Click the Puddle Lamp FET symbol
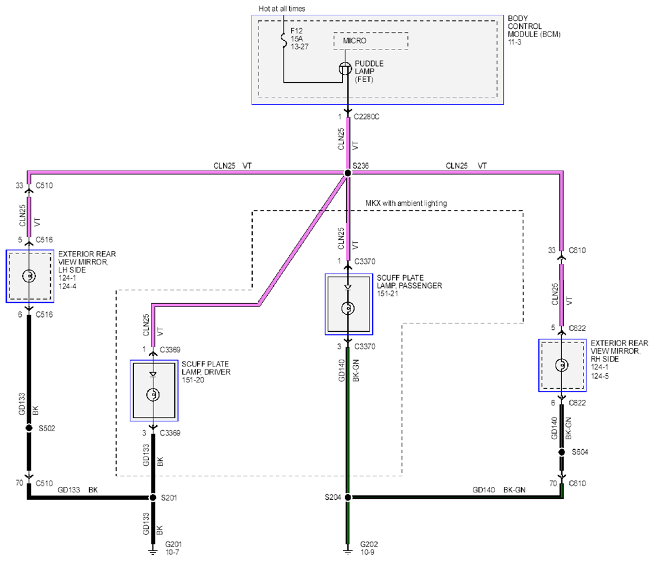654x561 pixels. pos(345,69)
